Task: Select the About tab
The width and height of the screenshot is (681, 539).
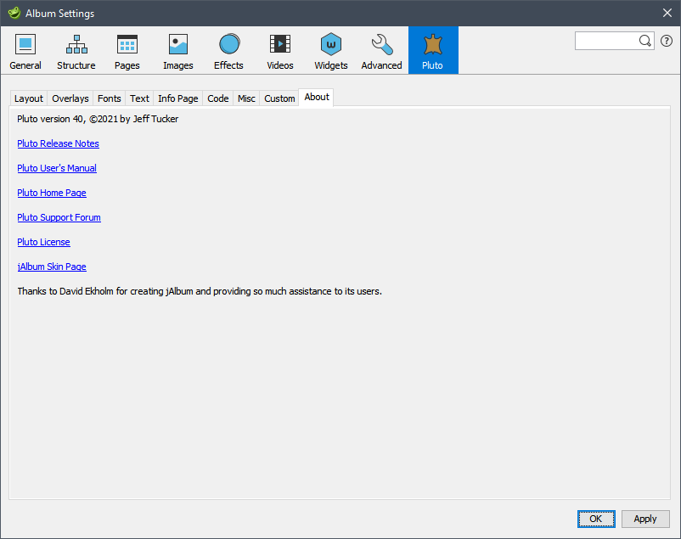Action: (317, 98)
